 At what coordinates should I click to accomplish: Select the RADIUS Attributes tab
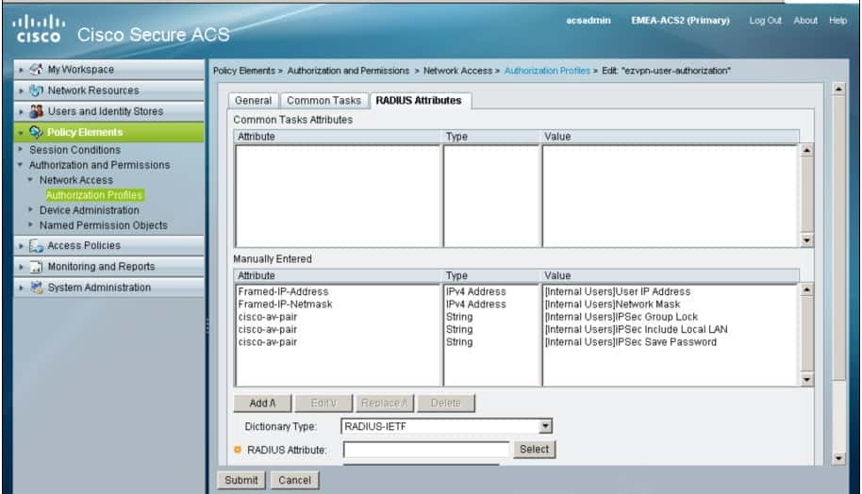click(419, 101)
